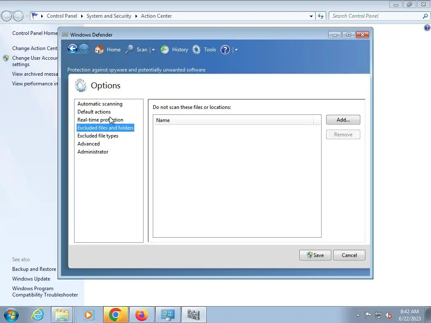Maximize the Windows Defender window
This screenshot has height=323, width=431.
point(349,34)
